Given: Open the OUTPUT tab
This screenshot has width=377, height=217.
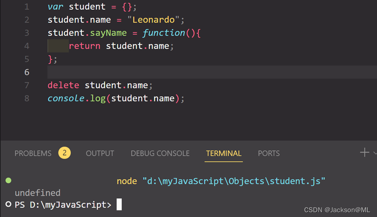Looking at the screenshot, I should 100,153.
